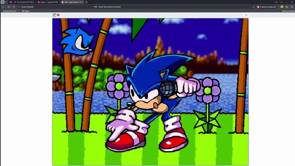The width and height of the screenshot is (295, 166).
Task: Open the yellow downloads icon in toolbar
Action: tap(282, 7)
